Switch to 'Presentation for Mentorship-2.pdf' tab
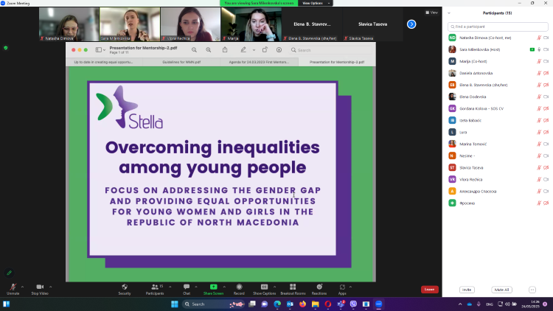This screenshot has width=553, height=311. (337, 62)
